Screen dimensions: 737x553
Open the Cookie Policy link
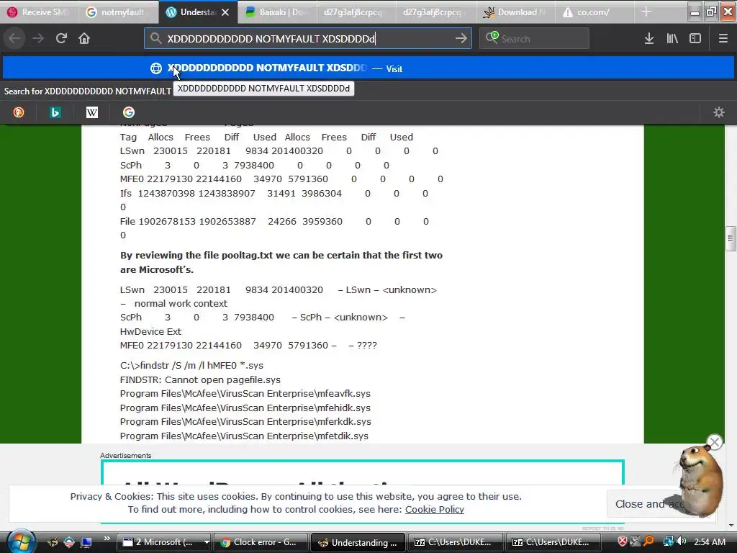pyautogui.click(x=434, y=509)
